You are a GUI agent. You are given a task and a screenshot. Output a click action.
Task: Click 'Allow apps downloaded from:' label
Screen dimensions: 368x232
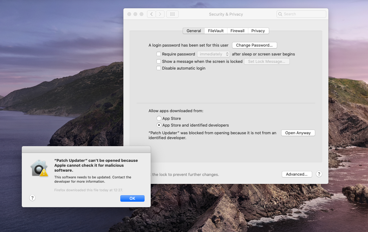[x=176, y=111]
